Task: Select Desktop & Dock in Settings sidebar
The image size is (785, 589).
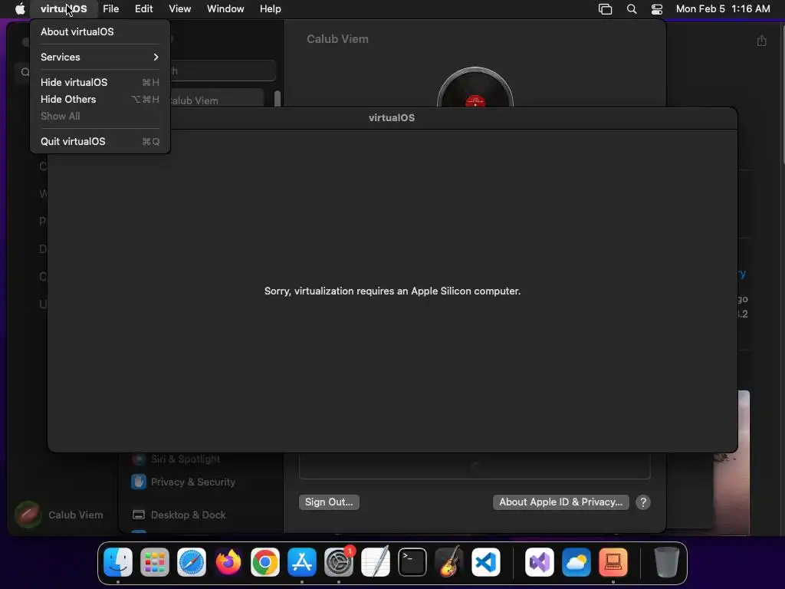Action: point(179,515)
